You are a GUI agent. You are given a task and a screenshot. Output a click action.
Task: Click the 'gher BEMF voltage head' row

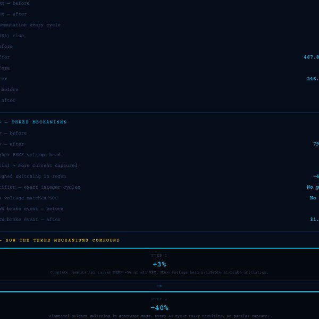(x=30, y=155)
